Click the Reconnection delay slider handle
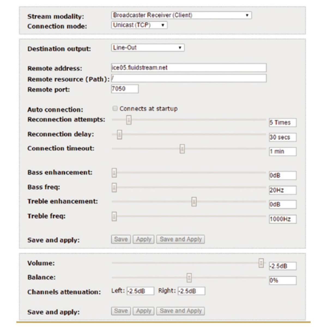327x327 pixels. (119, 135)
